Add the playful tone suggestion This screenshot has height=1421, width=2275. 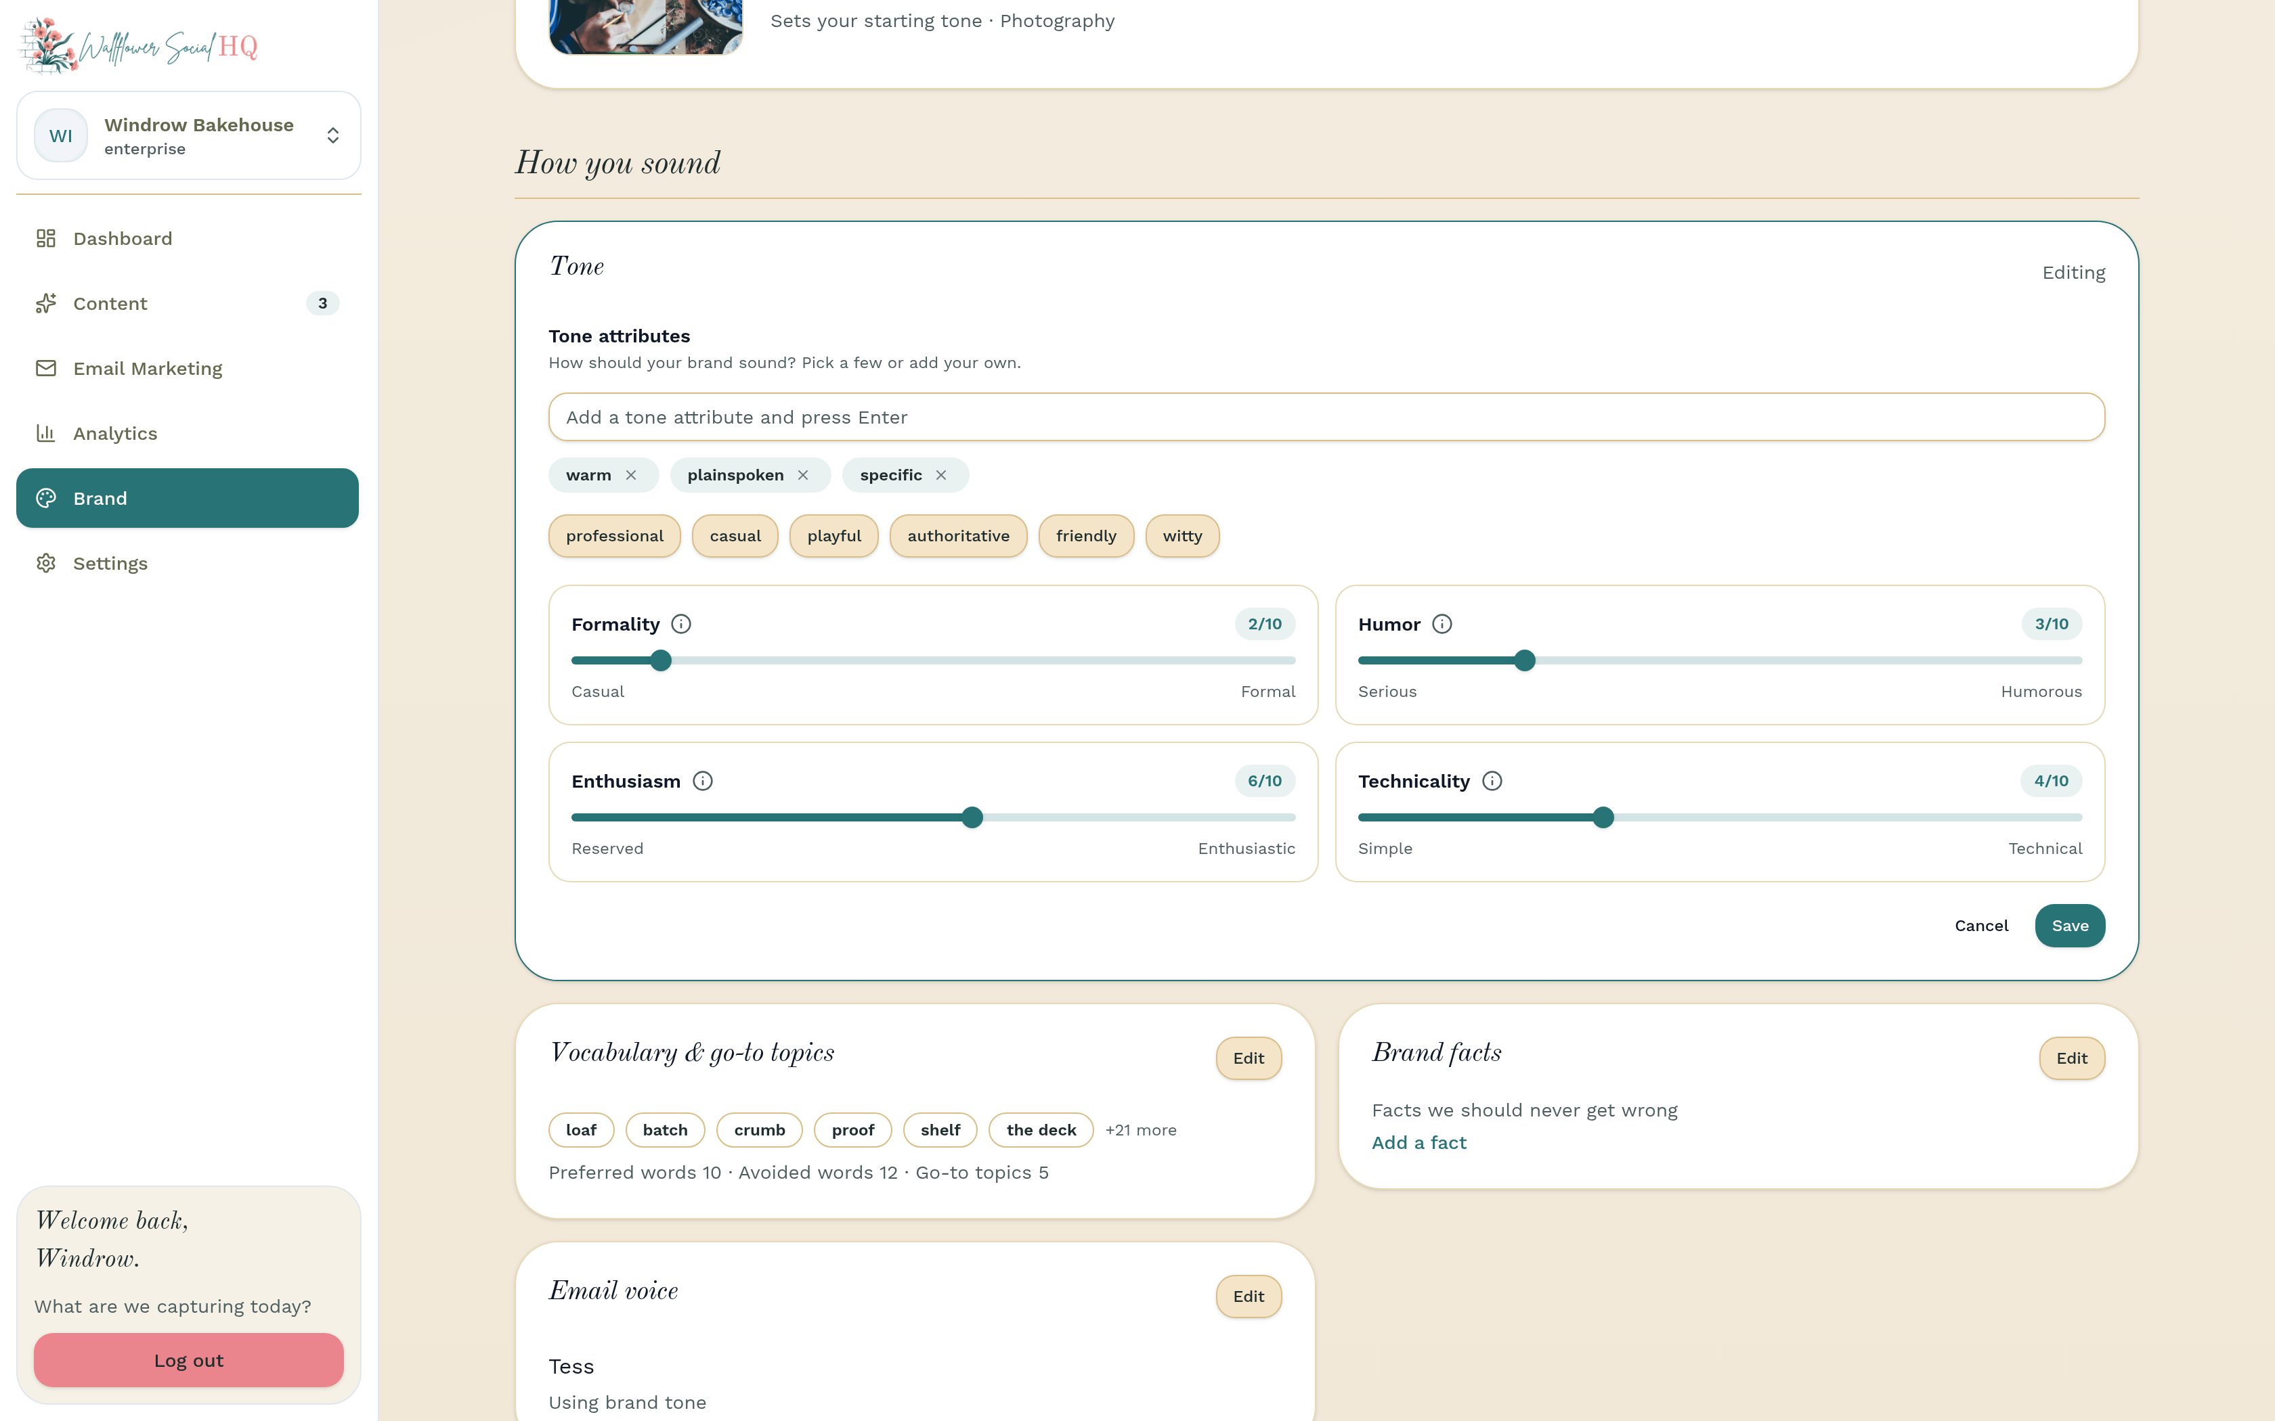click(x=834, y=536)
